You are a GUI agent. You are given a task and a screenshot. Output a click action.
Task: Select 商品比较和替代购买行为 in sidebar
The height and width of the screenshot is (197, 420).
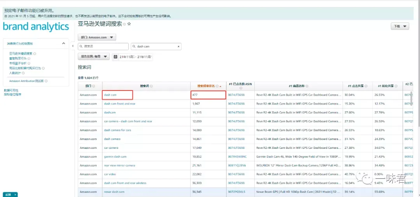[25, 68]
